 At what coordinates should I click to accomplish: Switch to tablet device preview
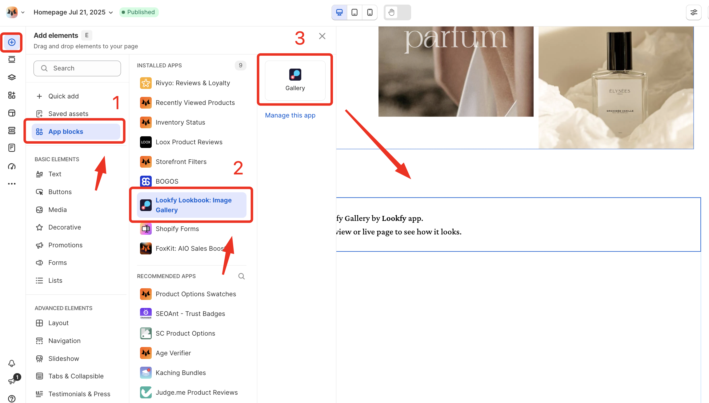pos(354,12)
